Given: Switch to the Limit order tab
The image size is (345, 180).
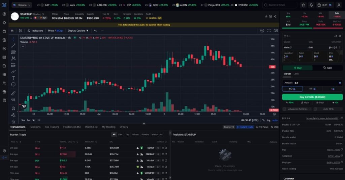Looking at the screenshot, I should (x=296, y=74).
